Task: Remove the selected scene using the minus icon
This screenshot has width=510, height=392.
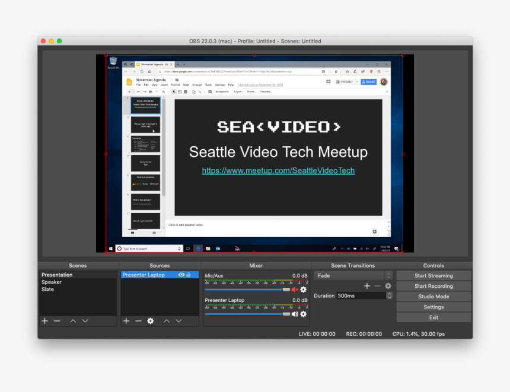Action: (56, 320)
